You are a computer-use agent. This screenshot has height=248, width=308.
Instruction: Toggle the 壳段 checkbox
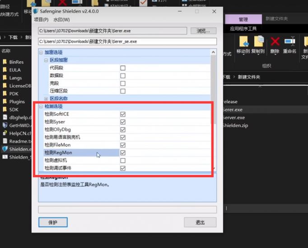123,83
